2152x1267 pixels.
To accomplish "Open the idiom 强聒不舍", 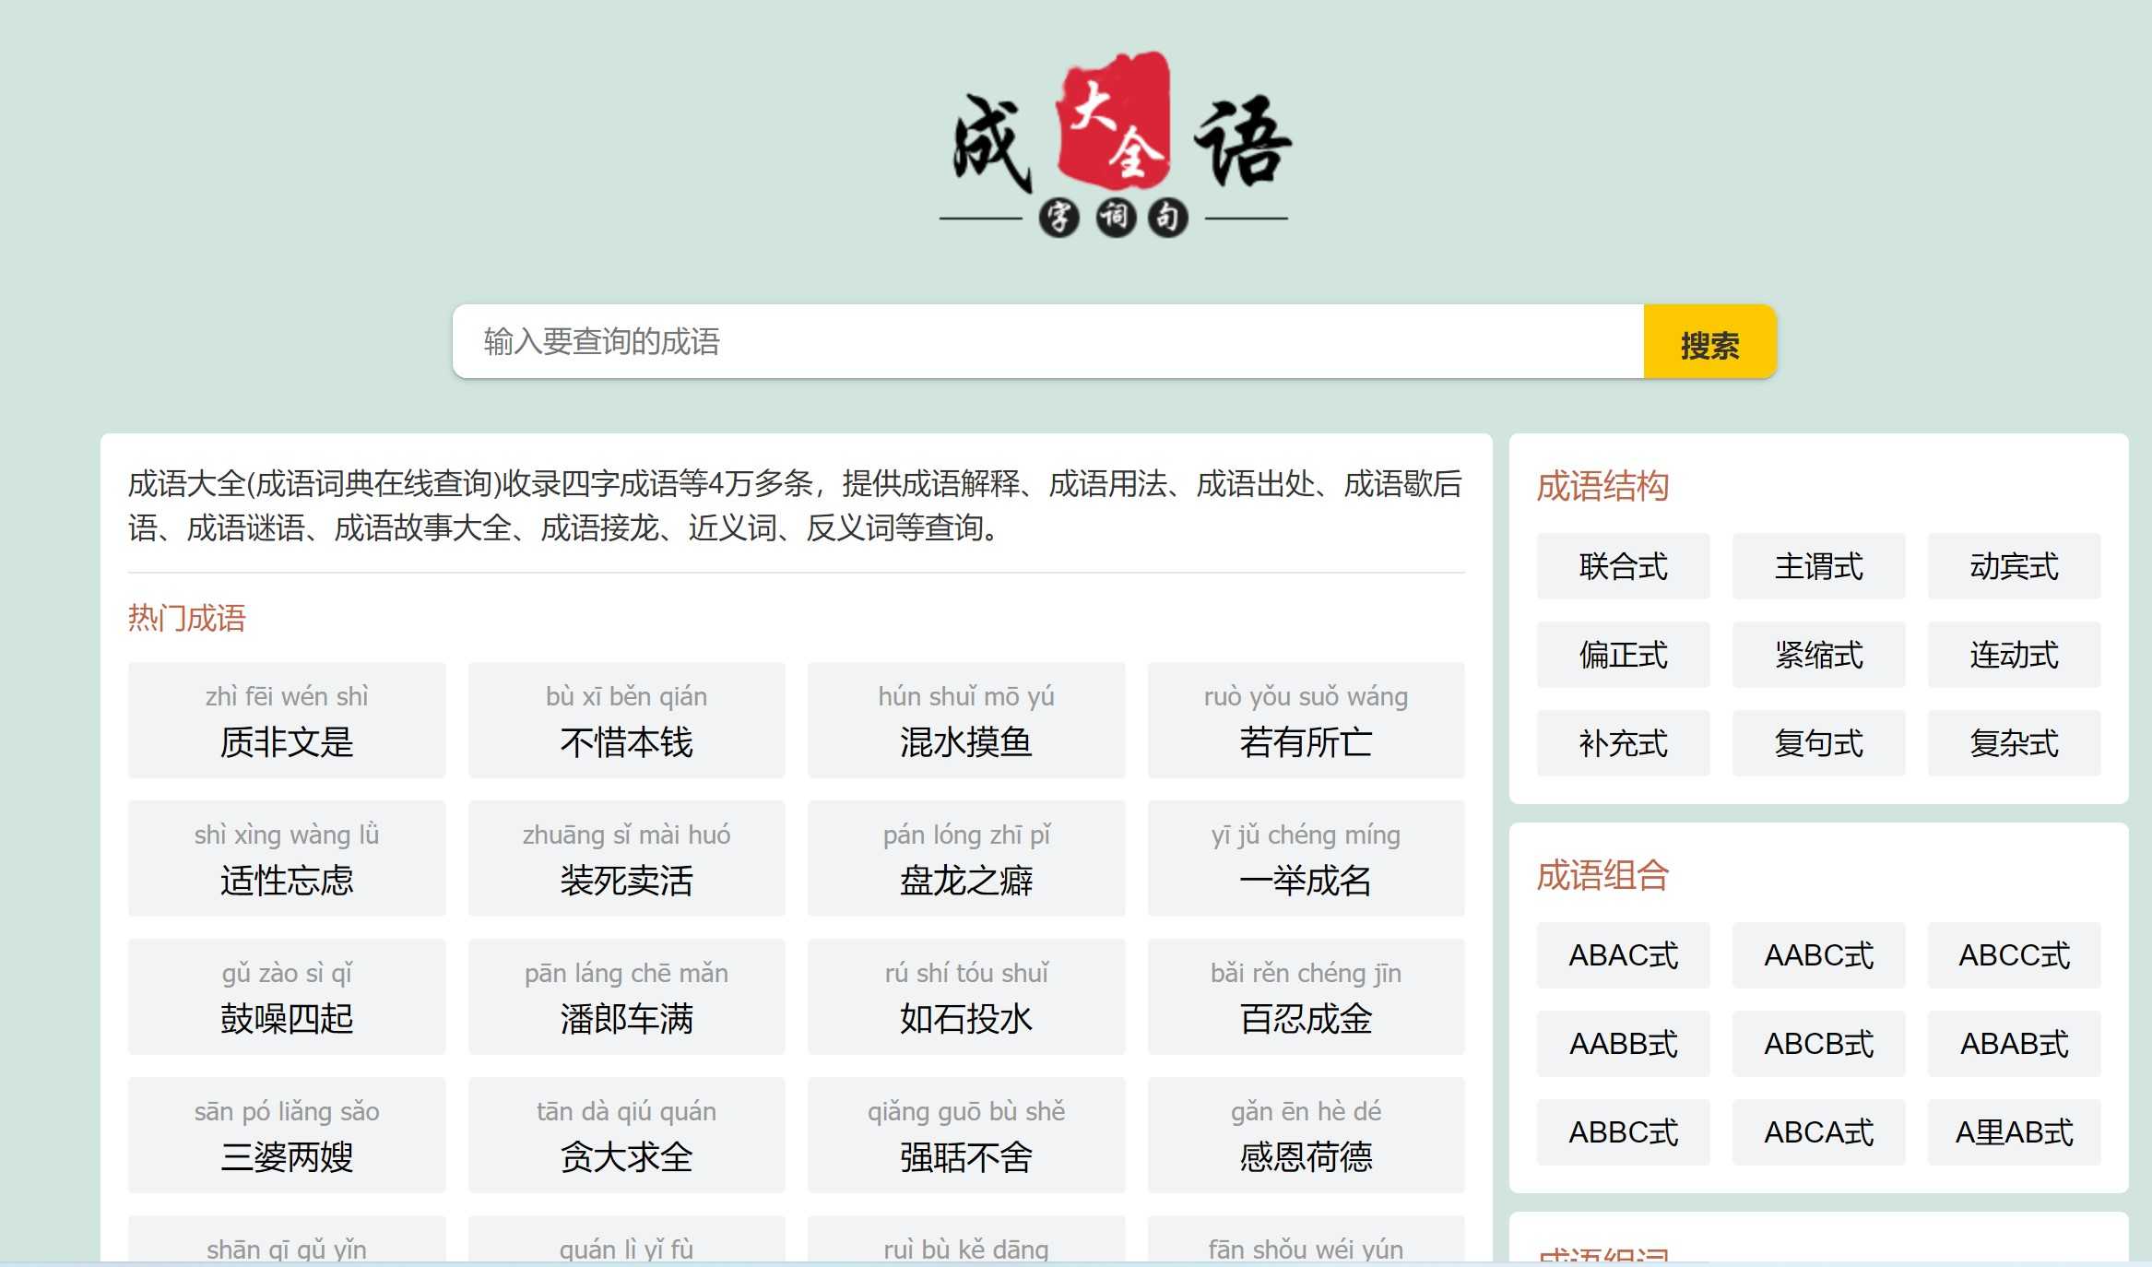I will [966, 1135].
